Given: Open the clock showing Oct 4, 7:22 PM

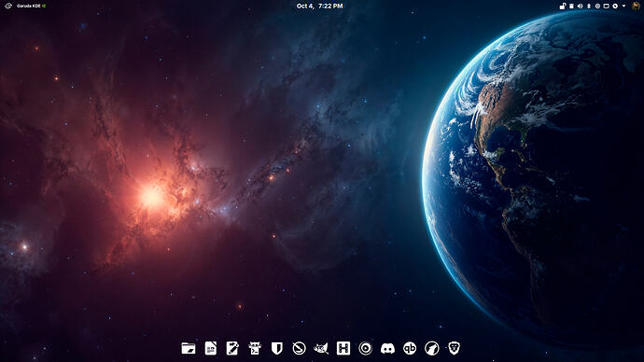Looking at the screenshot, I should coord(319,6).
